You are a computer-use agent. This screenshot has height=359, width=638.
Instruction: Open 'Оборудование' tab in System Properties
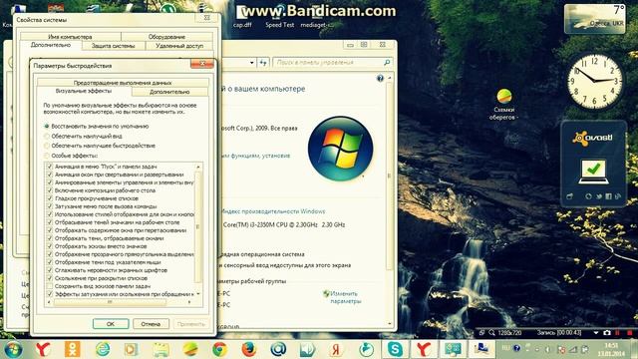pyautogui.click(x=166, y=37)
